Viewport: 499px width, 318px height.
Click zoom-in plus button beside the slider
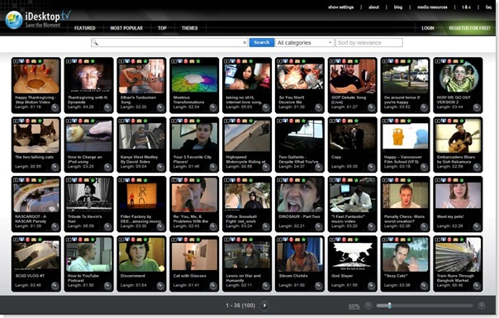482,306
